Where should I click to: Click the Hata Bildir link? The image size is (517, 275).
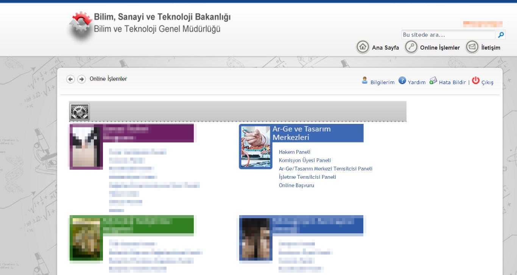(452, 82)
